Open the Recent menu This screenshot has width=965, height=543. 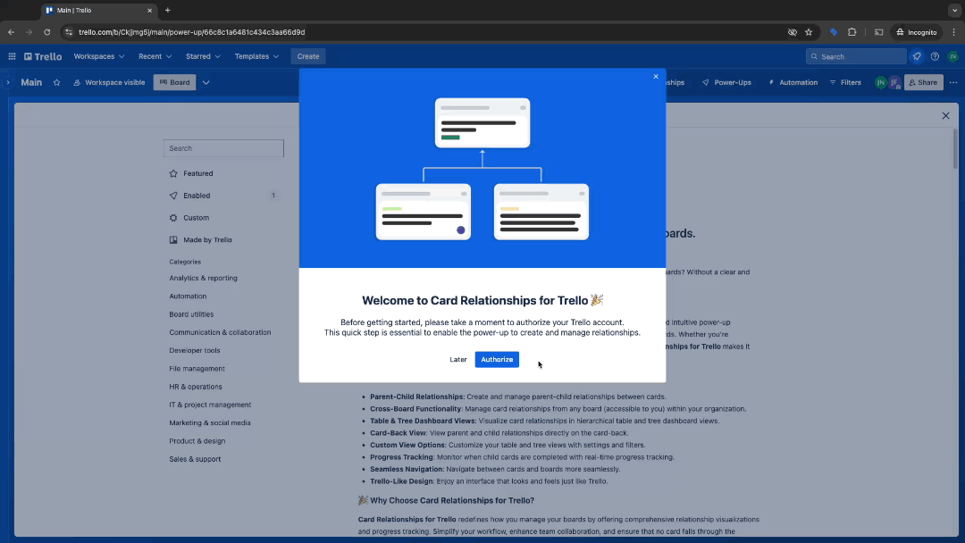tap(154, 55)
